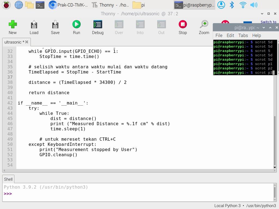Click the Step Over icon
The image size is (279, 209).
tap(119, 24)
